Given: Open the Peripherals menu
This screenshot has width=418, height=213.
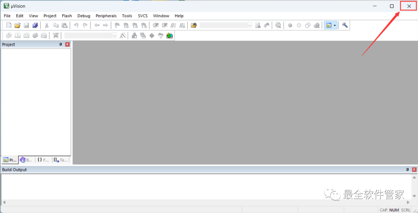Looking at the screenshot, I should point(106,16).
